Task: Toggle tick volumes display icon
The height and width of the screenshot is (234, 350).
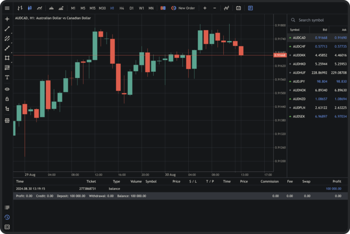Action: [x=51, y=8]
